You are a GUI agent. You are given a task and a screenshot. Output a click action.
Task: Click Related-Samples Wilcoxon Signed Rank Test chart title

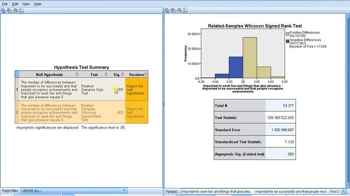pyautogui.click(x=255, y=26)
